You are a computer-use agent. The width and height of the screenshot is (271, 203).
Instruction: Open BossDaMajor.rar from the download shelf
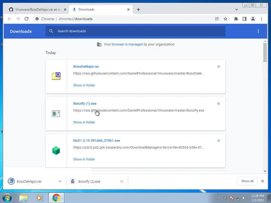[29, 181]
